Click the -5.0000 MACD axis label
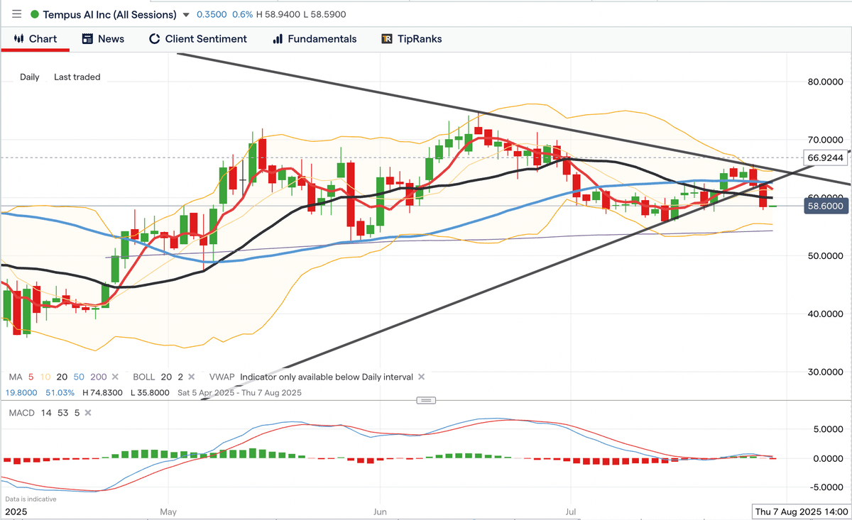Screen dimensions: 852x520 tap(827, 487)
